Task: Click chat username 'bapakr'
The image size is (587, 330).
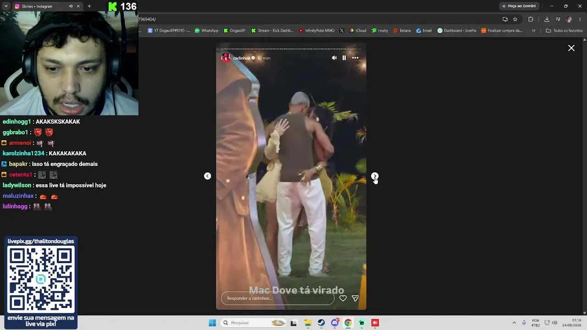Action: pyautogui.click(x=18, y=164)
